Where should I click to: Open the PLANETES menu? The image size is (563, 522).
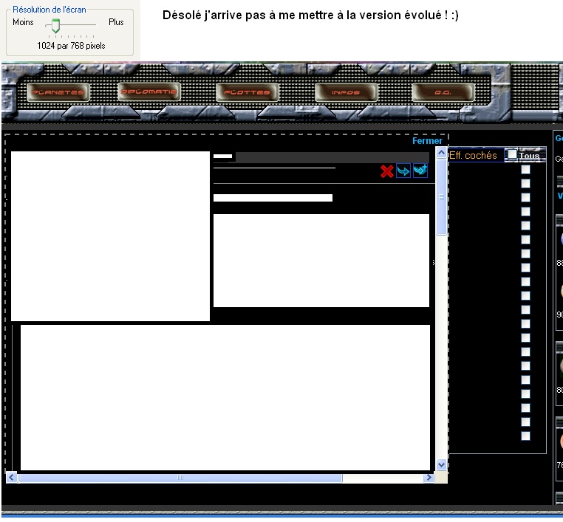click(x=58, y=92)
